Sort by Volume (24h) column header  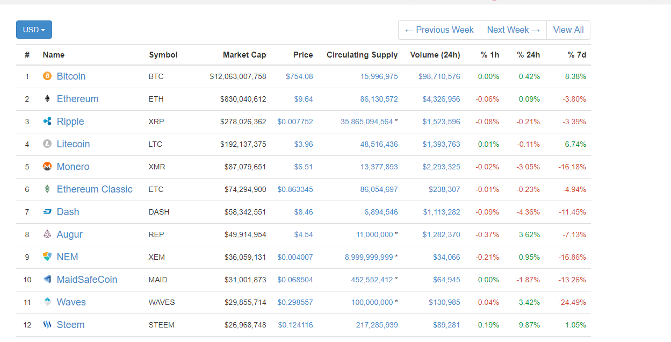tap(435, 55)
